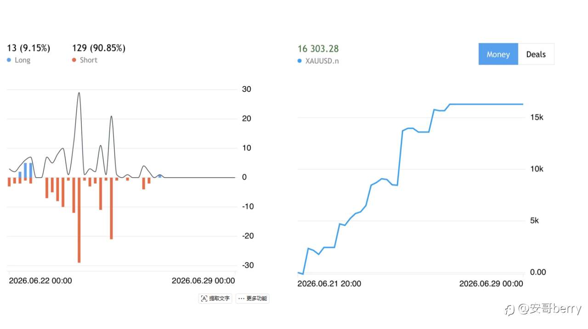Click the extract text icon
The height and width of the screenshot is (329, 588).
coord(204,298)
